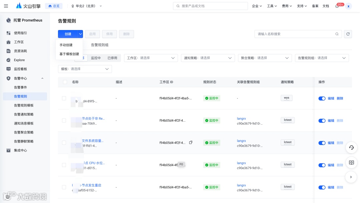Click the notification bell icon
The image size is (360, 203).
pos(337,6)
